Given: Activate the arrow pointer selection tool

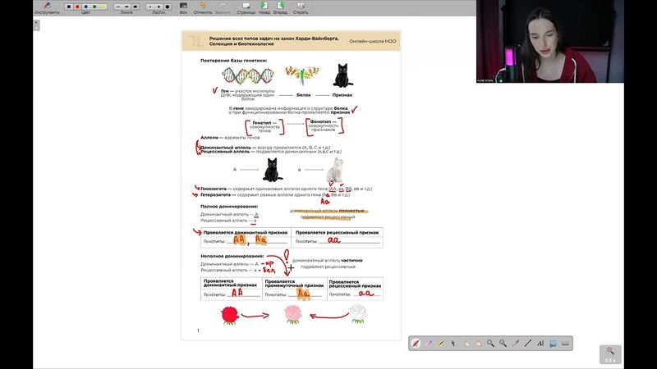Looking at the screenshot, I should pos(453,343).
